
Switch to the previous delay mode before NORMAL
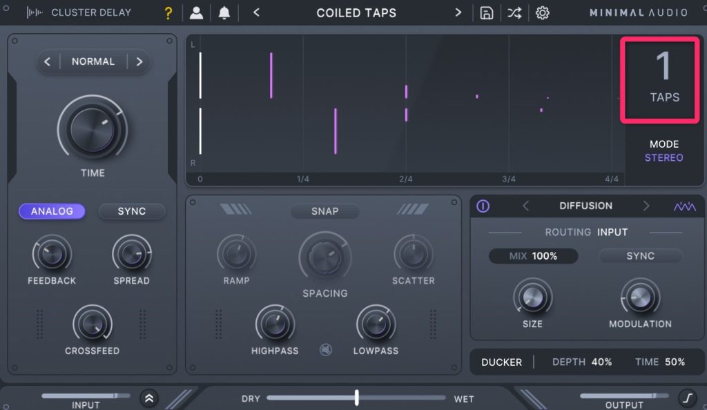coord(48,61)
